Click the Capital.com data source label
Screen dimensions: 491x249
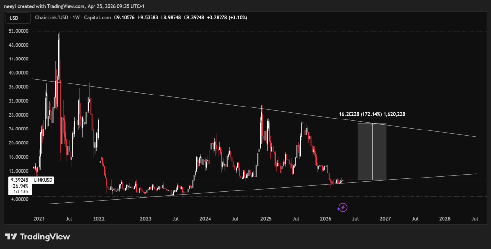click(x=98, y=18)
